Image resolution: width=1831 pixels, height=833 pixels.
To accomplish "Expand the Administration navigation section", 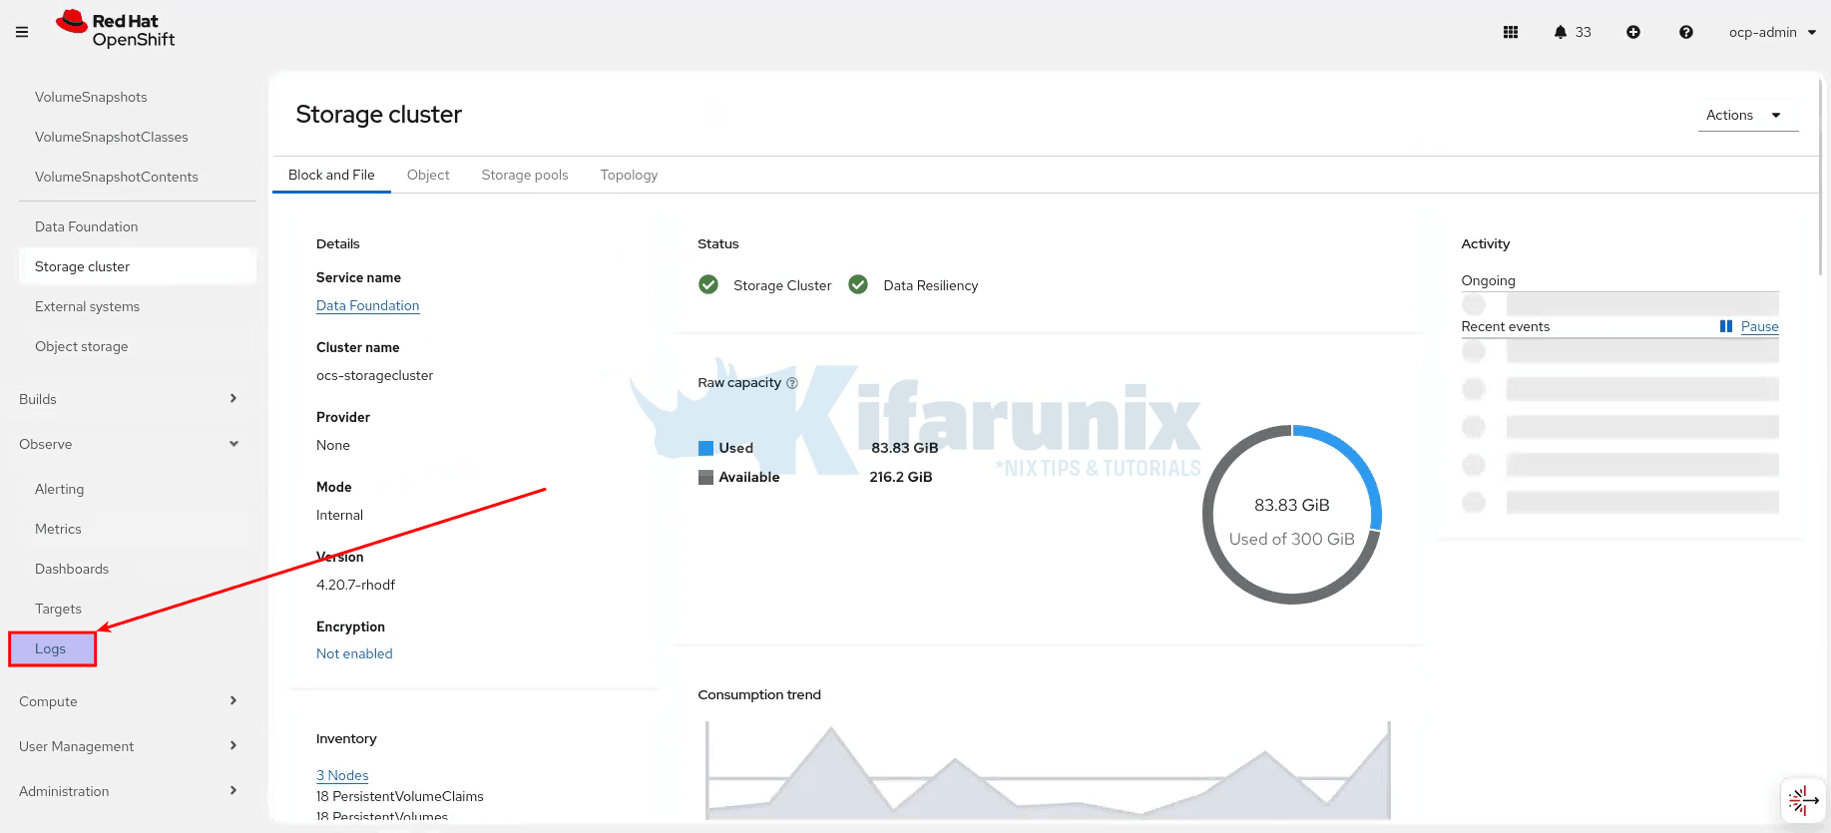I will (x=128, y=791).
